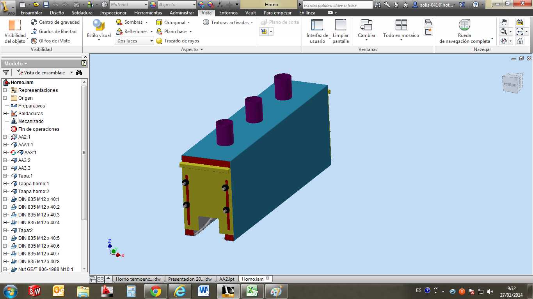533x299 pixels.
Task: Click the Look At view icon
Action: (x=520, y=22)
